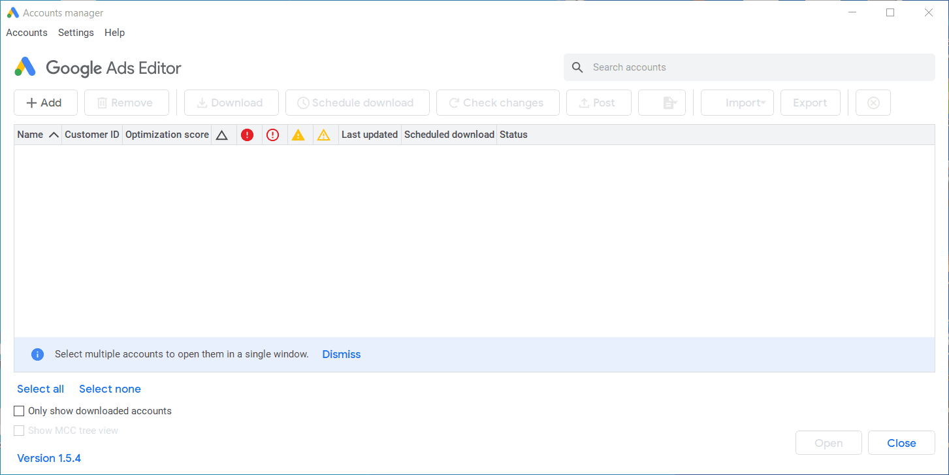Click the outlined red error column icon

click(272, 135)
